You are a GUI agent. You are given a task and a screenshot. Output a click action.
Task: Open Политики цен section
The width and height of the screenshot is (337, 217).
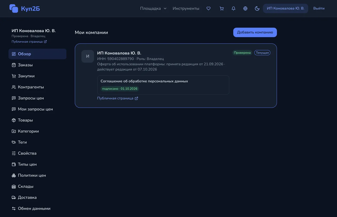pos(37,175)
